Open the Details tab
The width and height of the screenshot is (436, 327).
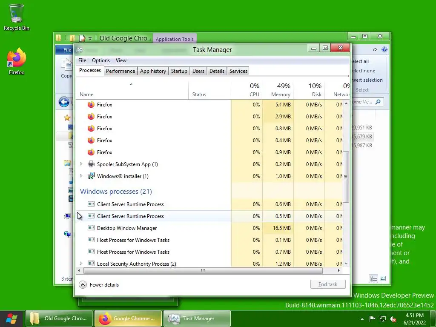217,71
